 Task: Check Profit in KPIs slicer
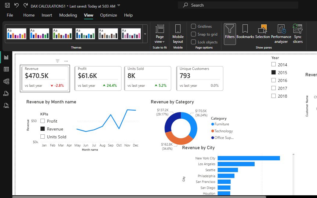[x=42, y=121]
